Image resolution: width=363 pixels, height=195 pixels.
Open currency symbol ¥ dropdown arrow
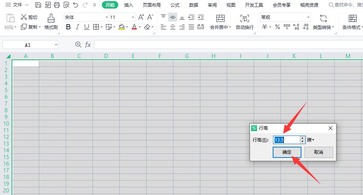270,27
